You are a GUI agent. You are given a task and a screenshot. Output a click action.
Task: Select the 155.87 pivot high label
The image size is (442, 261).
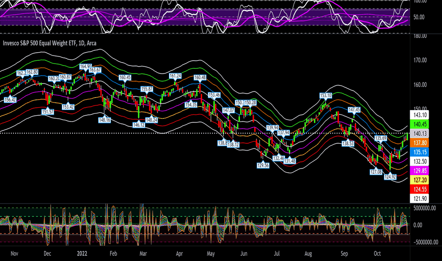(147, 89)
